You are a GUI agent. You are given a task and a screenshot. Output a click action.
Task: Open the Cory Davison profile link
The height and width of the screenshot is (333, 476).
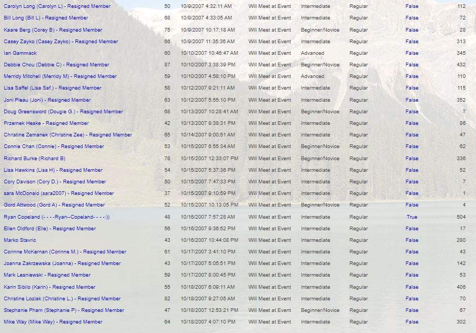click(55, 182)
